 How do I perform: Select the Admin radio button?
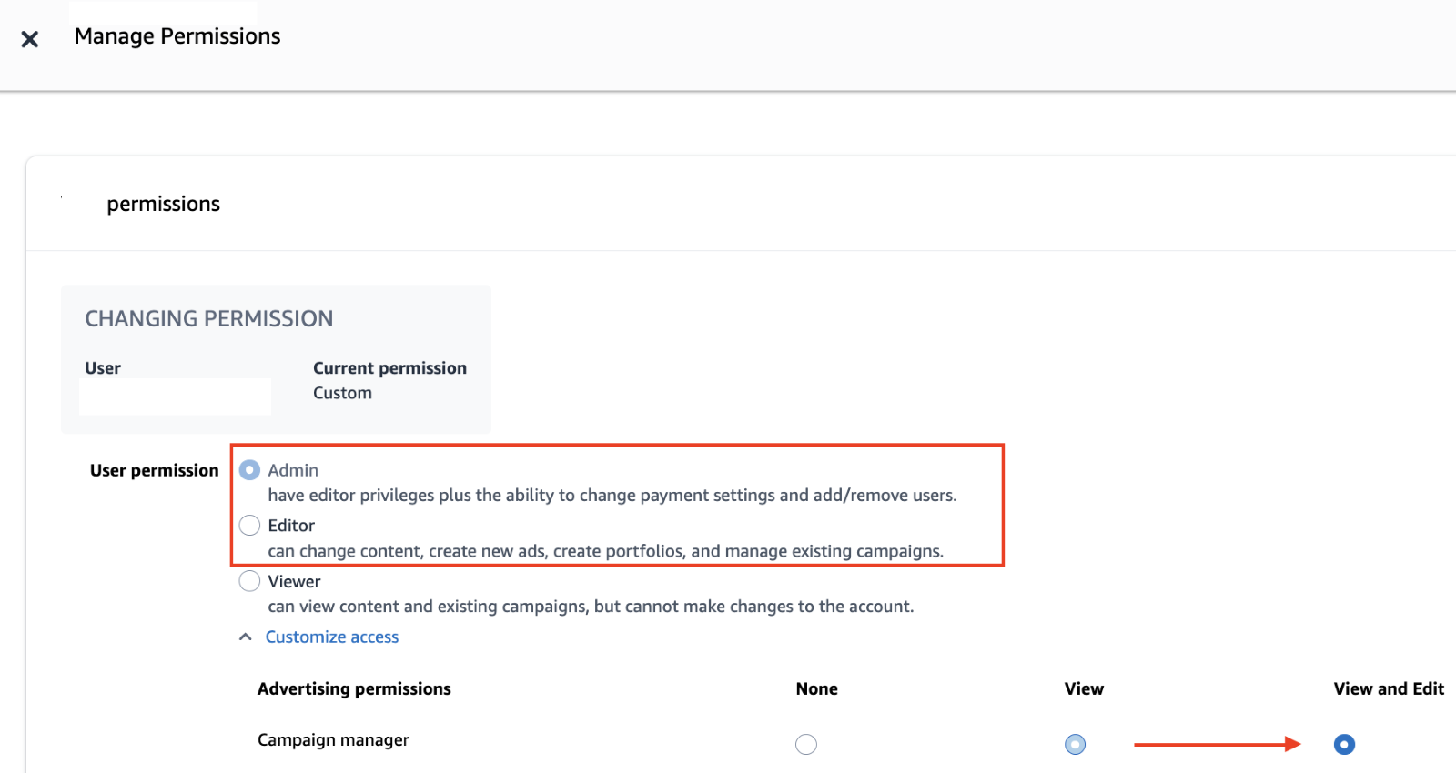(x=249, y=470)
